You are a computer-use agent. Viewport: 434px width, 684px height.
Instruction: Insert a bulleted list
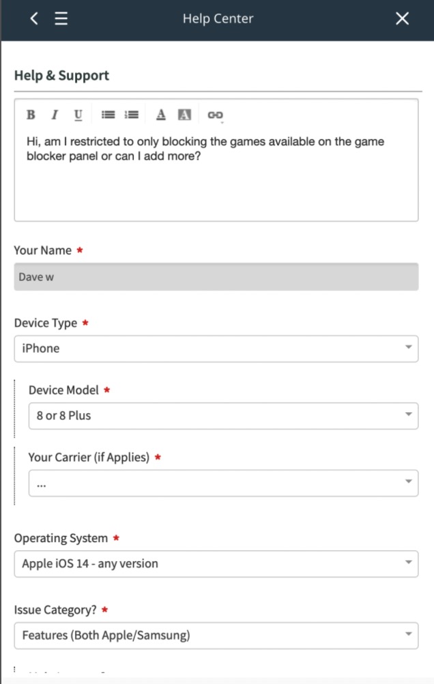tap(108, 115)
